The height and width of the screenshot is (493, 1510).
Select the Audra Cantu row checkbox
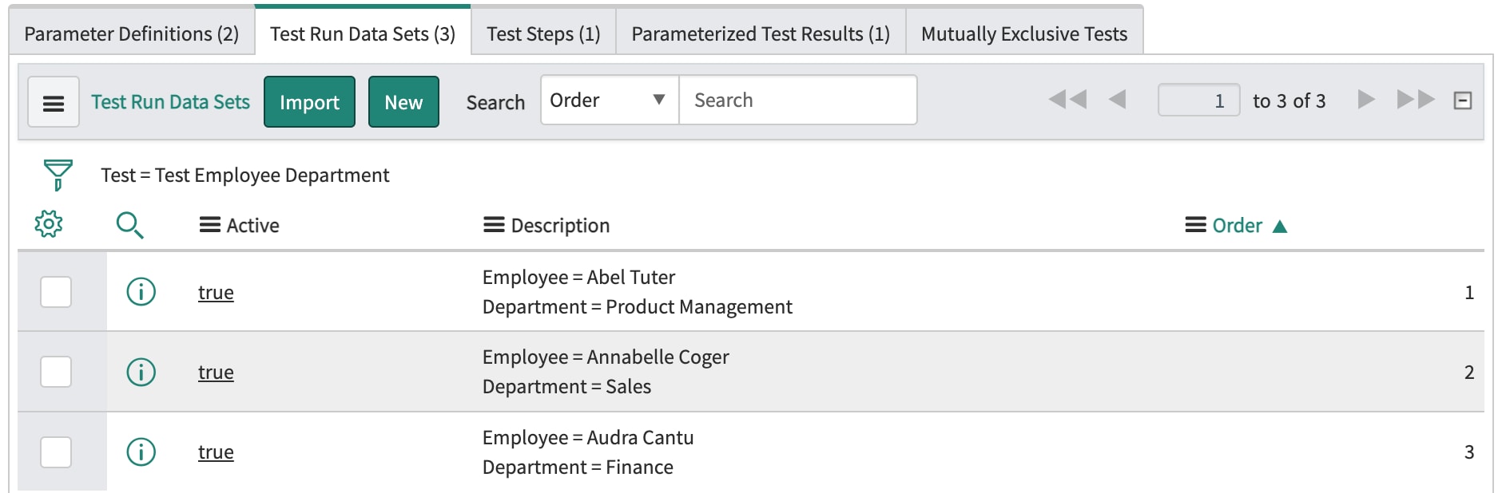pos(56,452)
